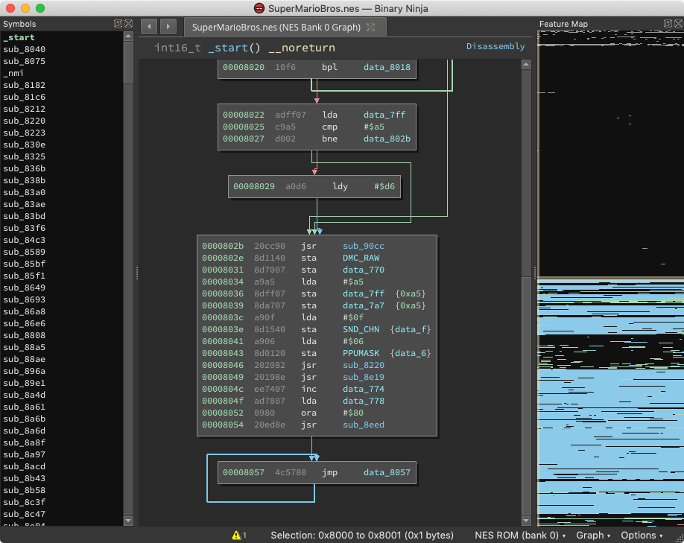
Task: Select _start in the Symbols list
Action: click(x=19, y=37)
